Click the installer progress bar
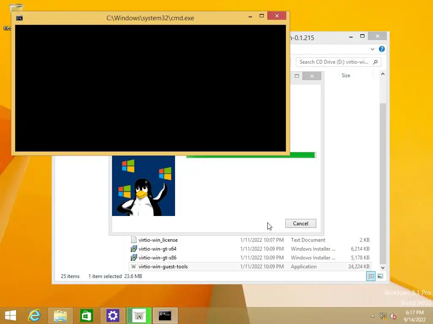The height and width of the screenshot is (324, 433). coord(251,155)
